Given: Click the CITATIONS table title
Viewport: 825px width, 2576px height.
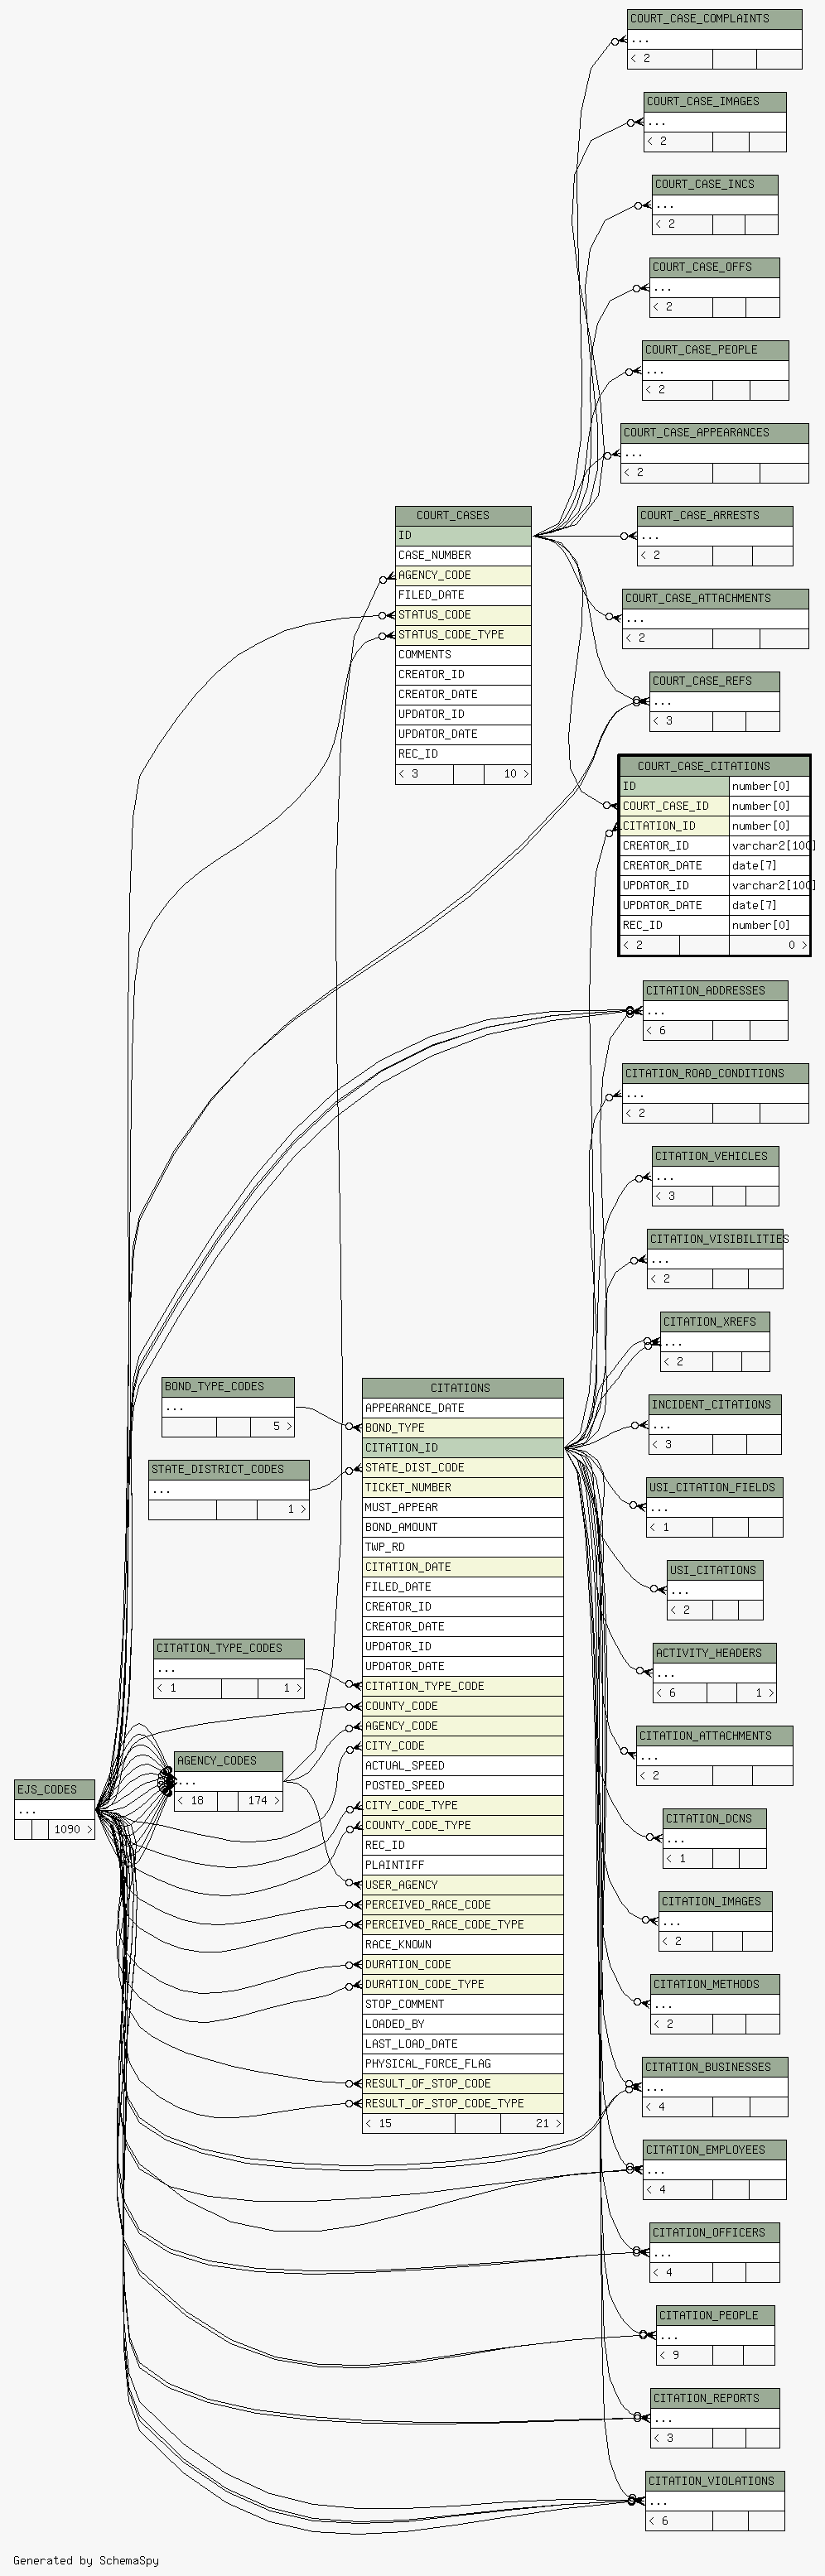Looking at the screenshot, I should [x=461, y=1388].
